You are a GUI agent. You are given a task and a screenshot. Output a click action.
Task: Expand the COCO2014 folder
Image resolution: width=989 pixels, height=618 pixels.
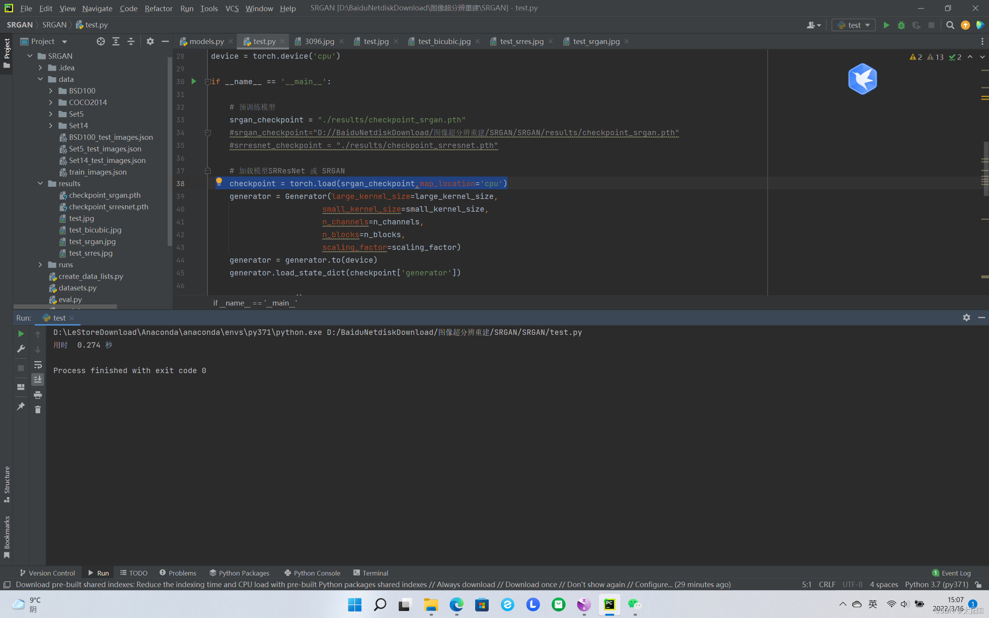(51, 102)
